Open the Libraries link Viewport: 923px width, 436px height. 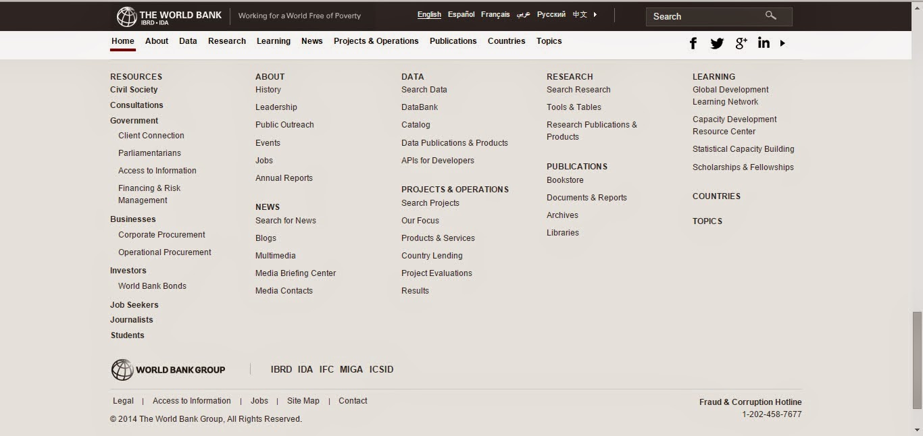(563, 233)
